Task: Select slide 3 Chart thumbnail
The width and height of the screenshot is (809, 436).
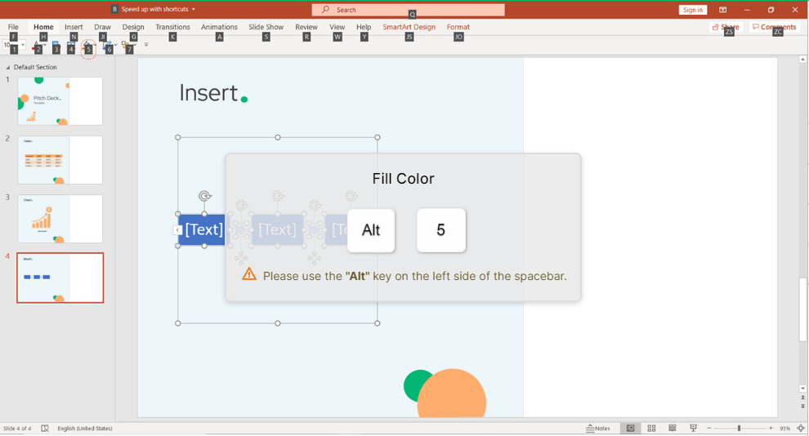Action: pos(60,219)
